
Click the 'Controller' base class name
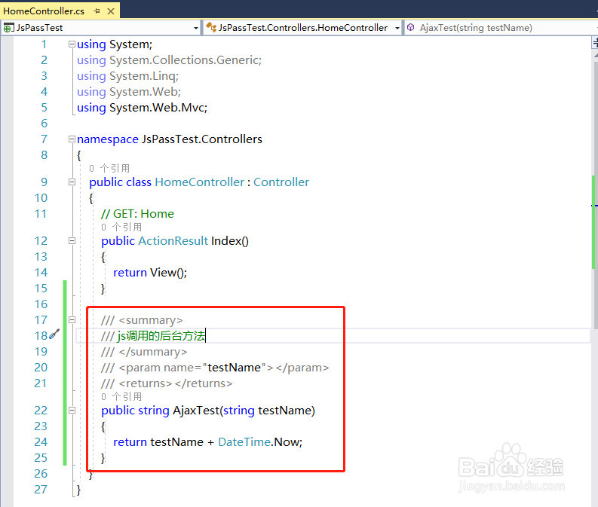click(281, 182)
